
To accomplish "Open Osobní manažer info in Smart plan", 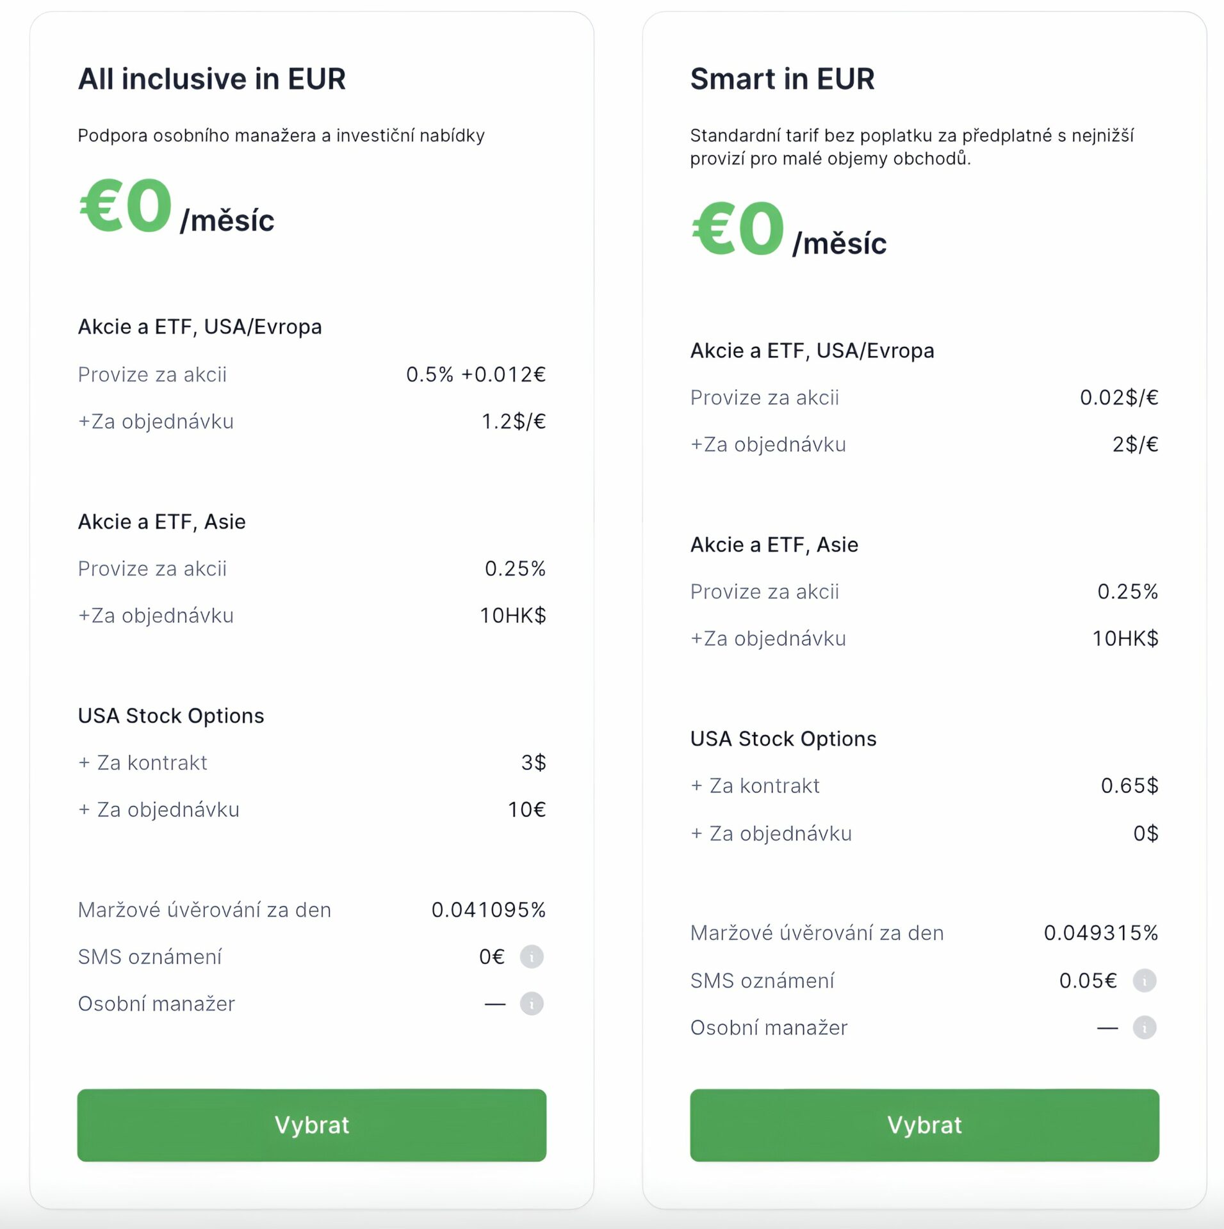I will [x=1144, y=1027].
